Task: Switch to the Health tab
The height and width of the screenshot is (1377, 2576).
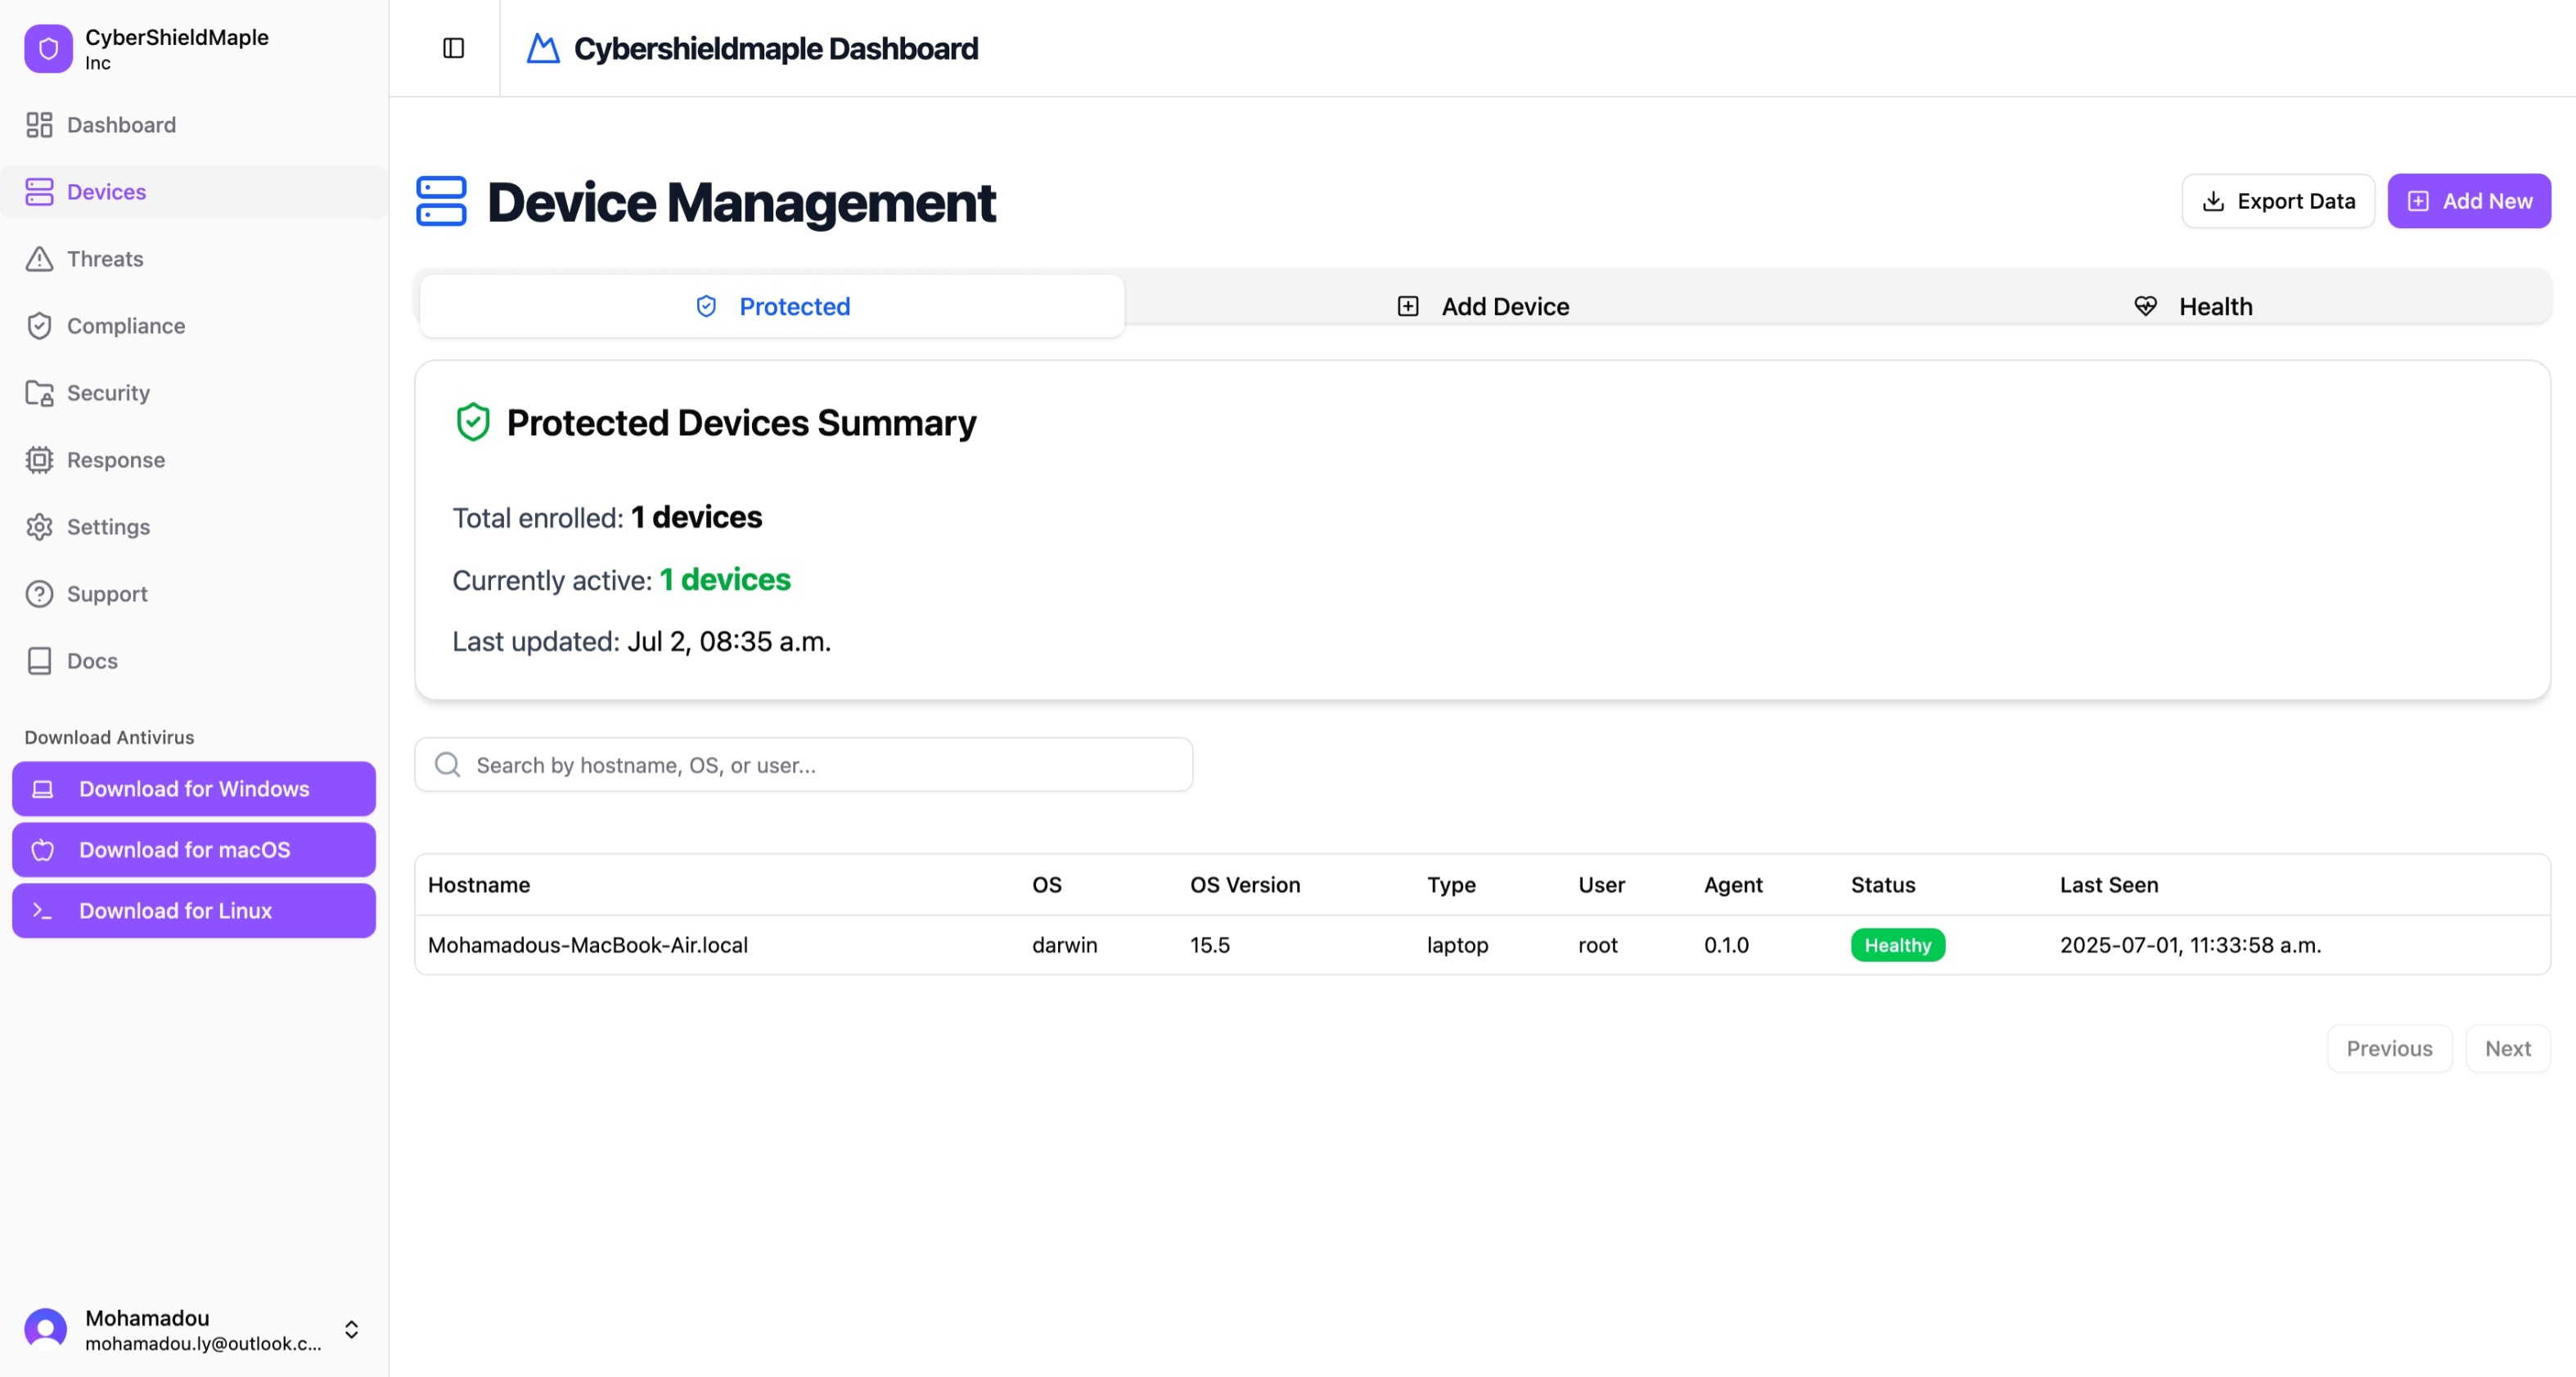Action: pyautogui.click(x=2192, y=306)
